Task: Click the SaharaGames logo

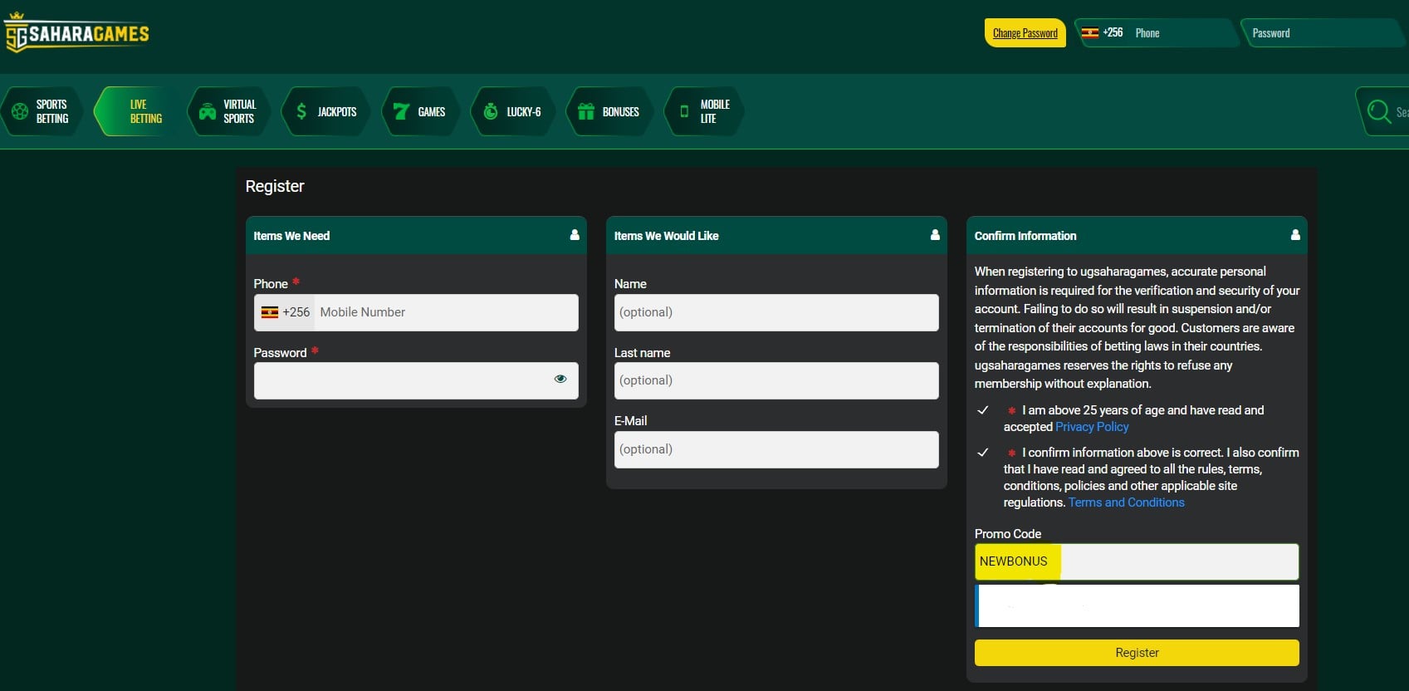Action: [x=76, y=33]
